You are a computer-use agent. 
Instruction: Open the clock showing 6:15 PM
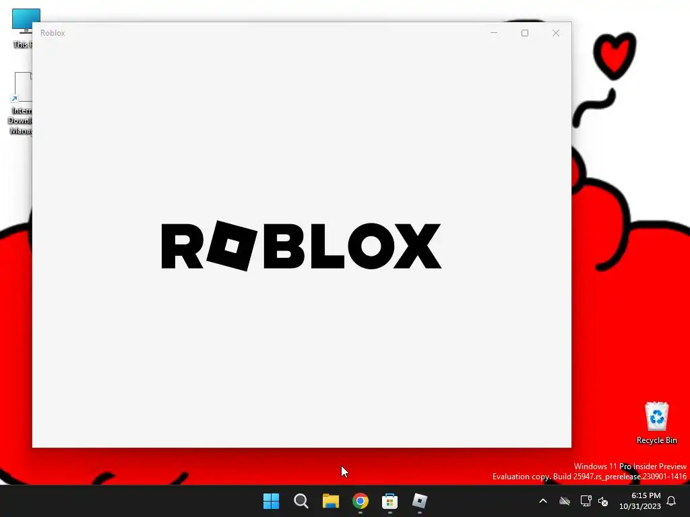point(640,501)
